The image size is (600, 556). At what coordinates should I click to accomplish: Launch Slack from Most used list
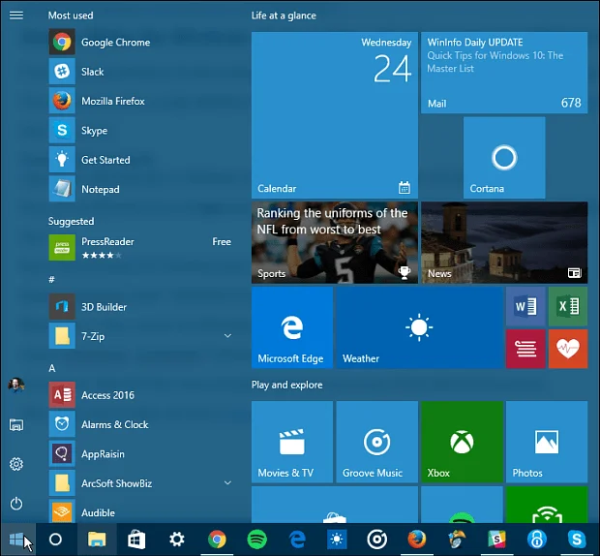[x=140, y=72]
